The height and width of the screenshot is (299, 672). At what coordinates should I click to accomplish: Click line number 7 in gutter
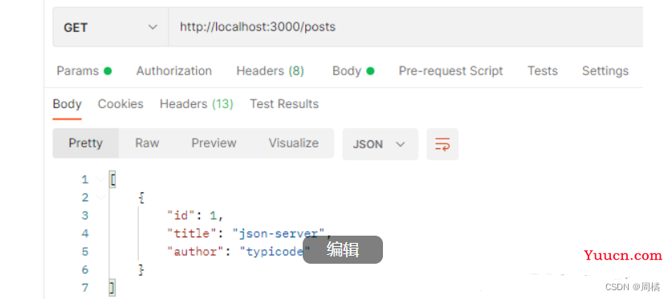click(x=84, y=288)
